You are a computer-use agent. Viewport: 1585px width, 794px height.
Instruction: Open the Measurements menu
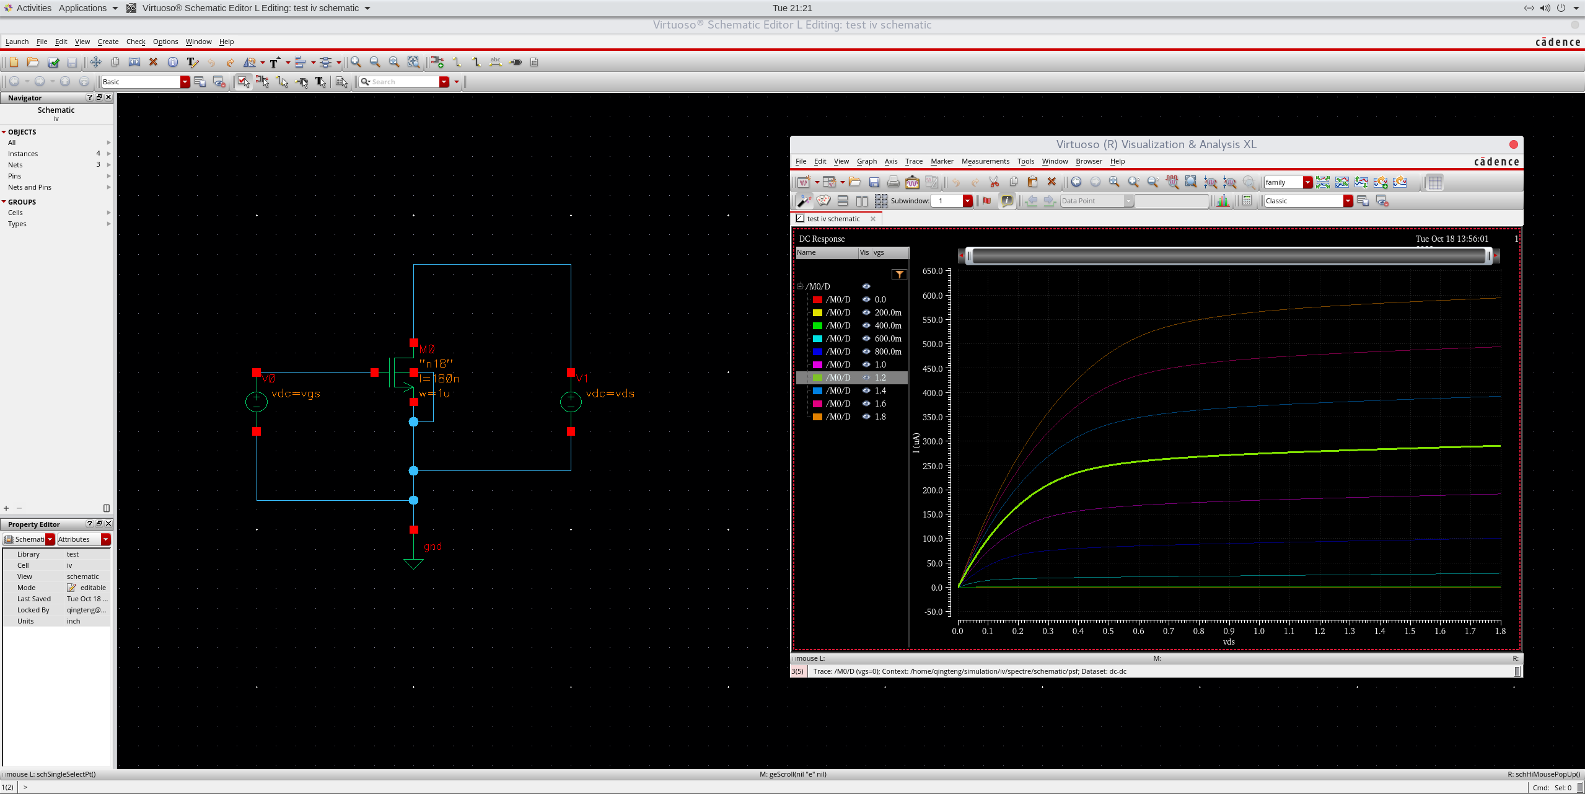(985, 161)
